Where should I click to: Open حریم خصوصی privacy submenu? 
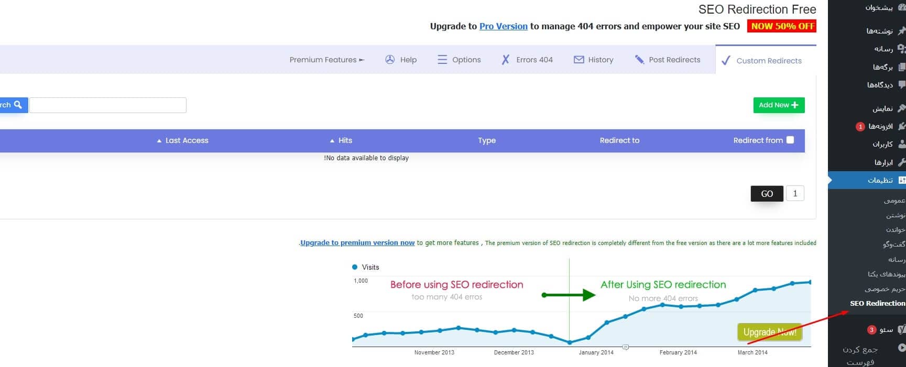pos(885,289)
